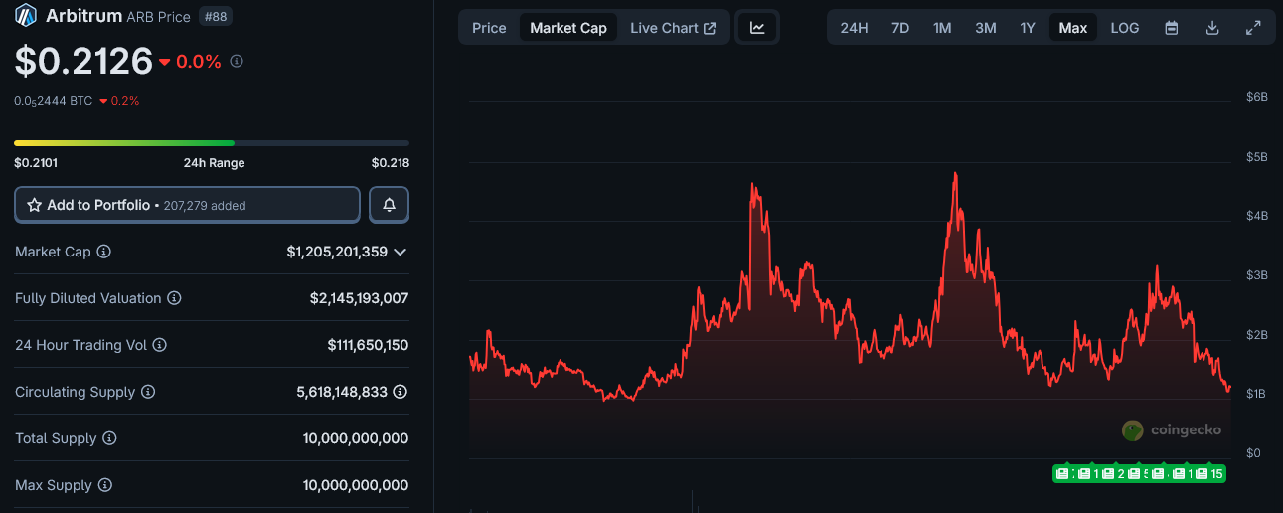Click the $0.2101 range low value

pyautogui.click(x=36, y=163)
